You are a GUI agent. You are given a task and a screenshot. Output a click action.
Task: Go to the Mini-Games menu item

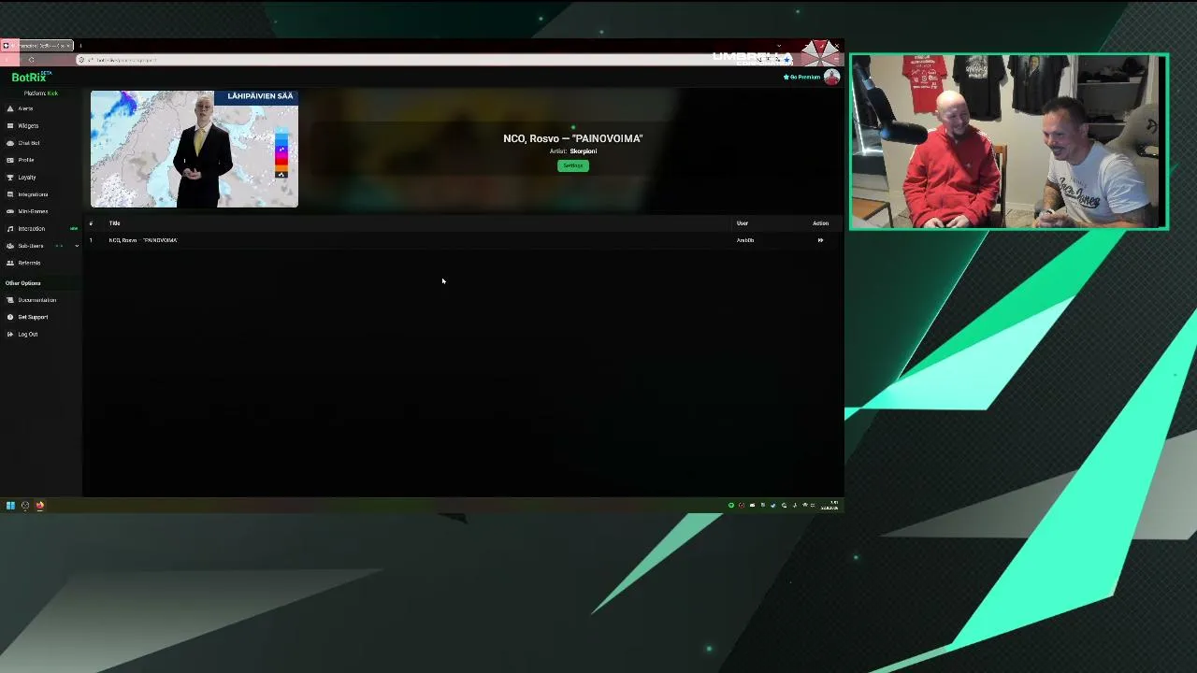point(33,211)
